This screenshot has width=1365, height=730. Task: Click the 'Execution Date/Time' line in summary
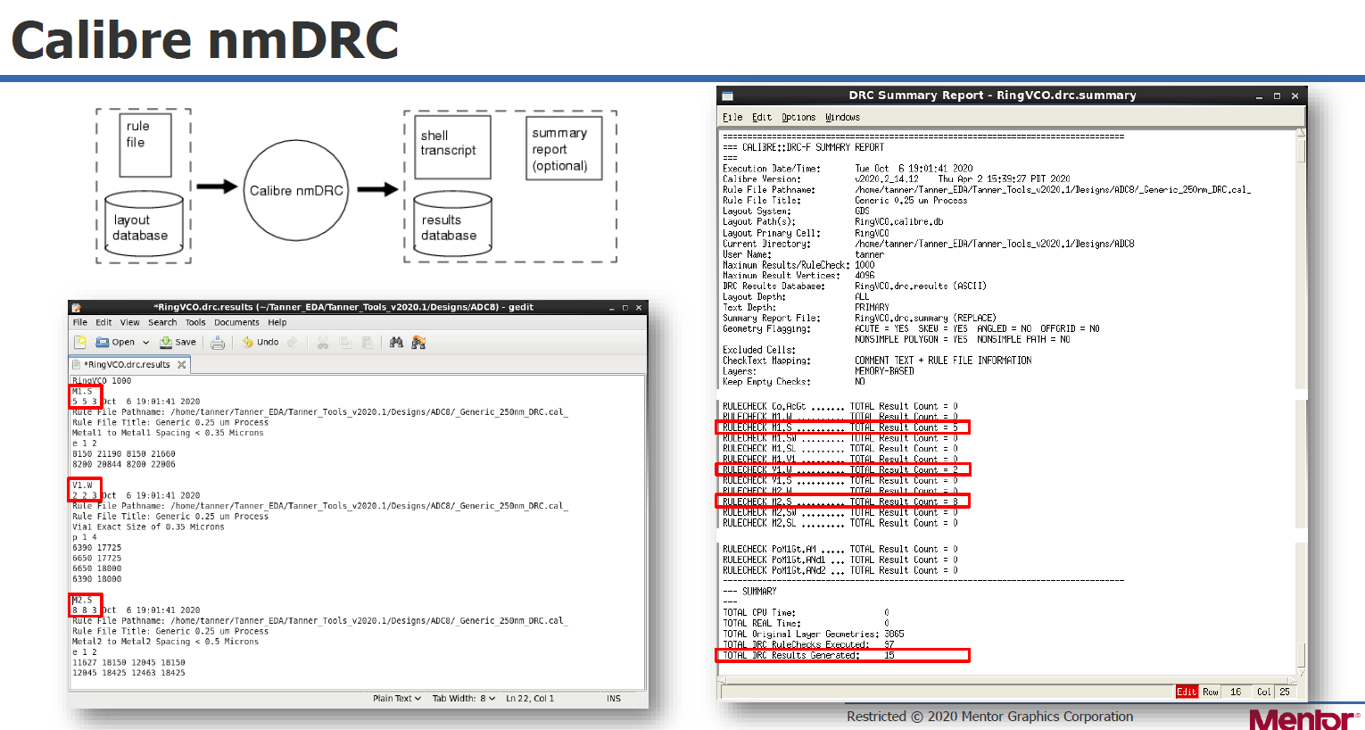pos(848,169)
